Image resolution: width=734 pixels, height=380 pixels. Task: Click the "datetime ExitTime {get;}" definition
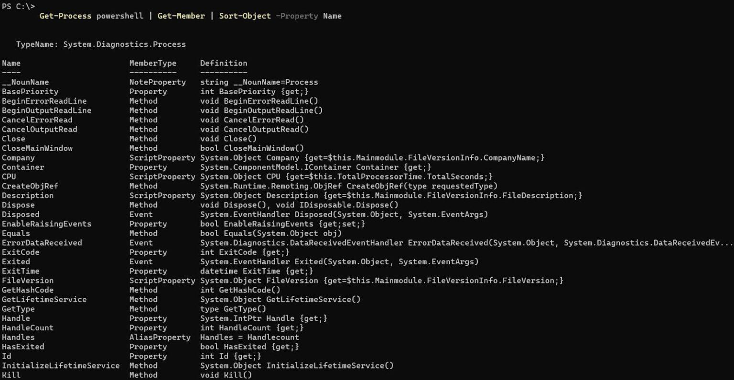pyautogui.click(x=257, y=271)
